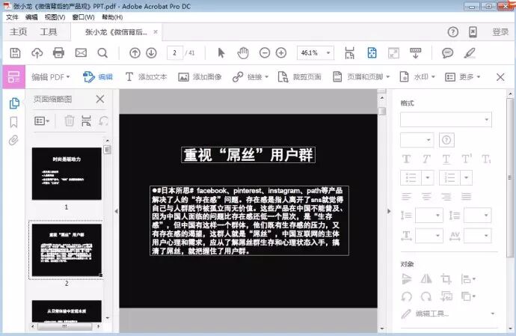Choose the selection arrow tool

[x=221, y=52]
